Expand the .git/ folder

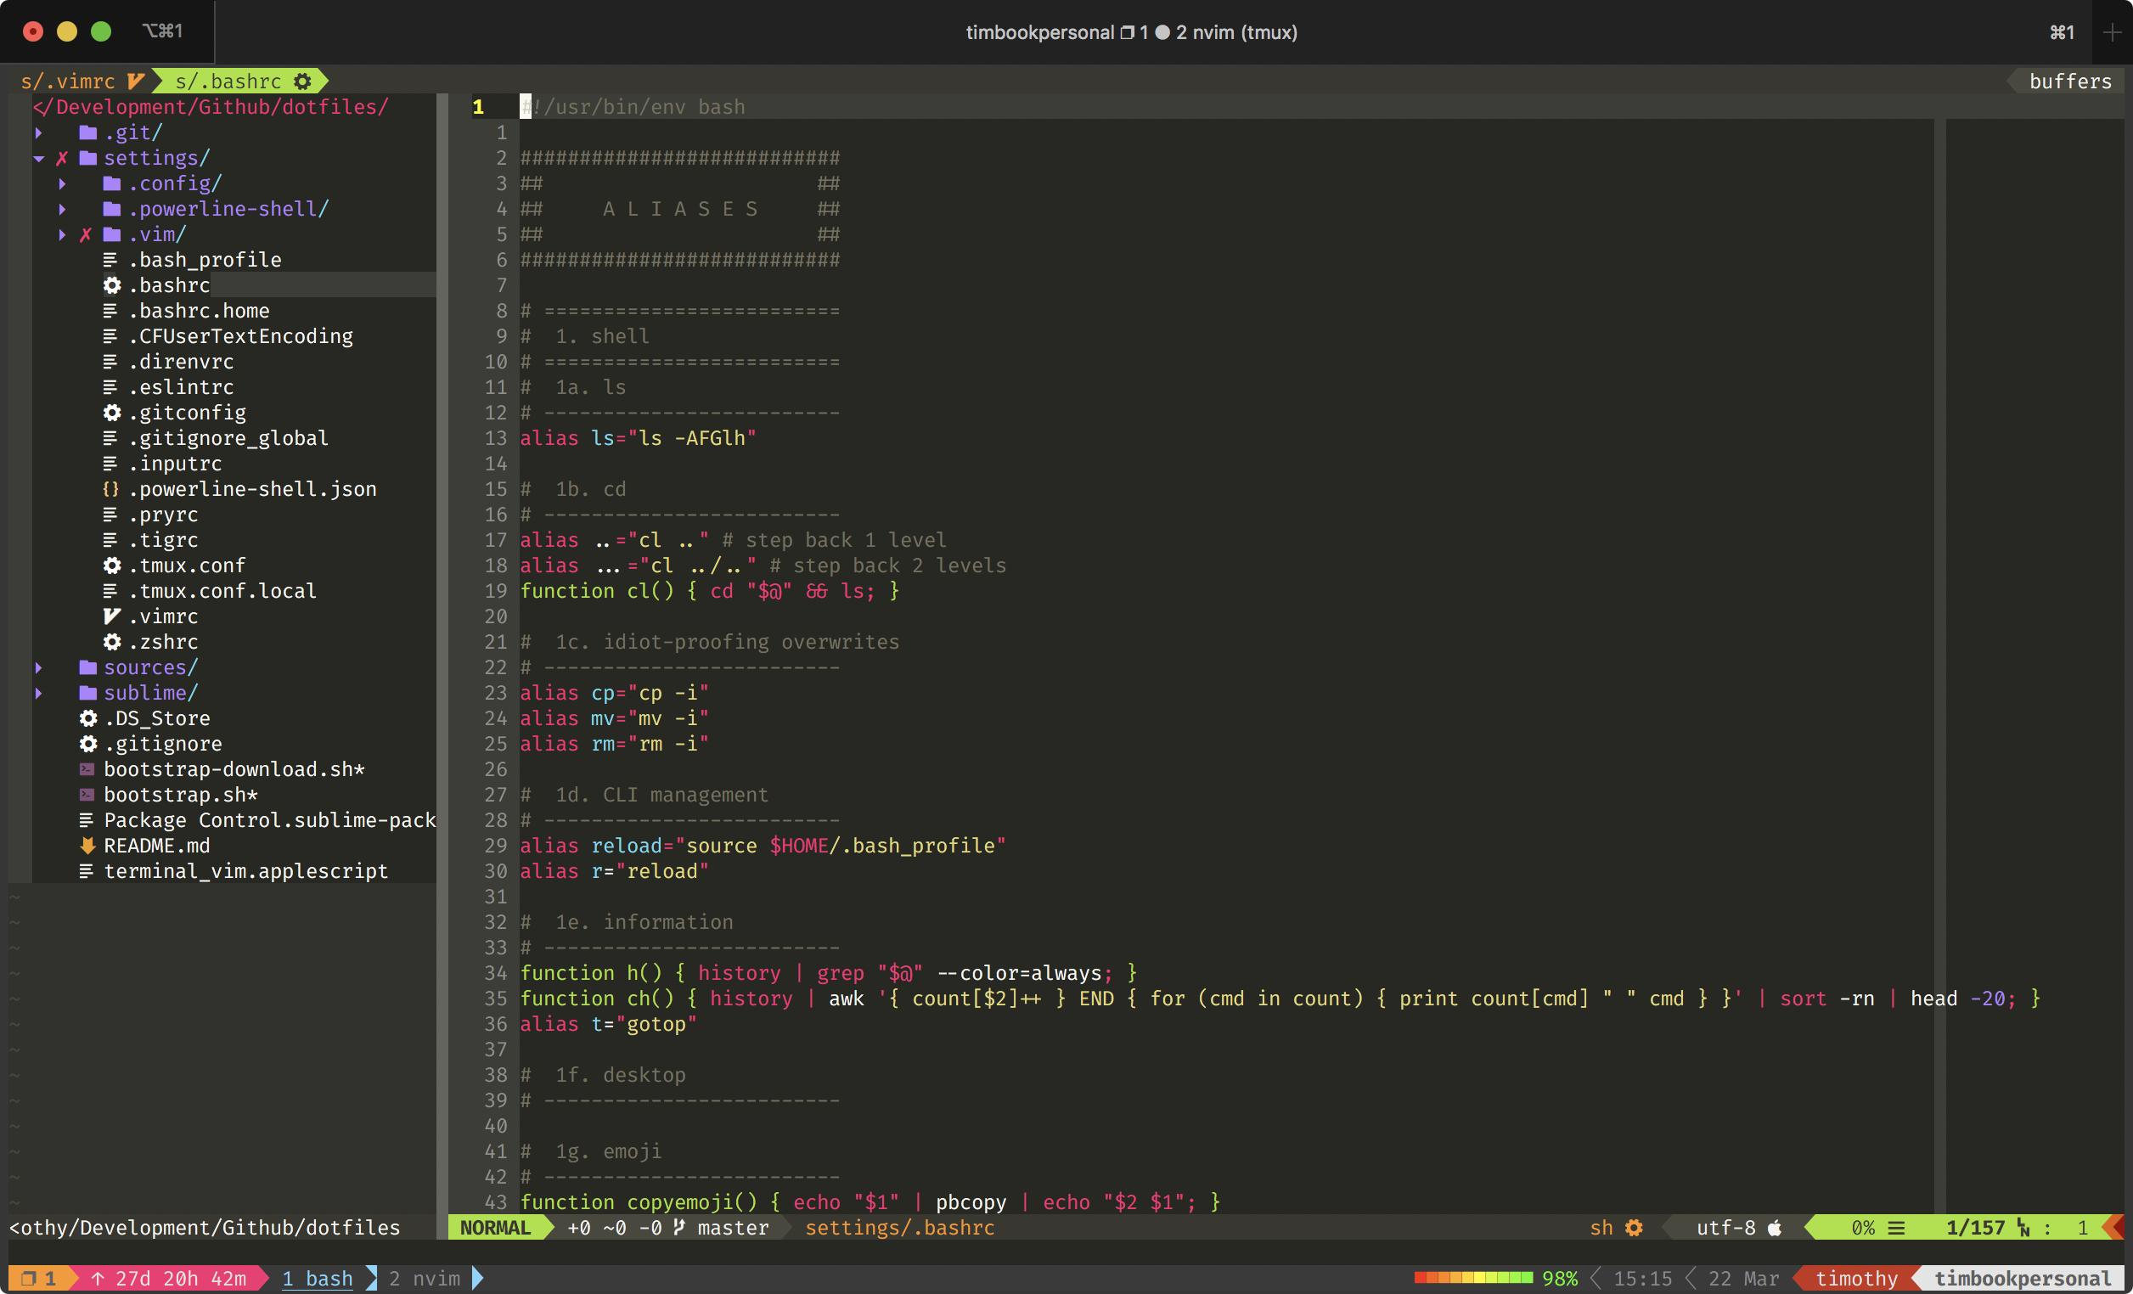point(39,133)
